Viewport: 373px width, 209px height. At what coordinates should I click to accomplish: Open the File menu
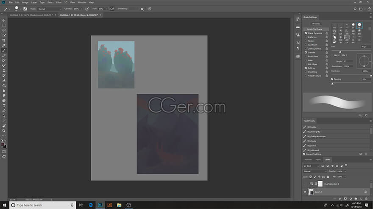[11, 3]
